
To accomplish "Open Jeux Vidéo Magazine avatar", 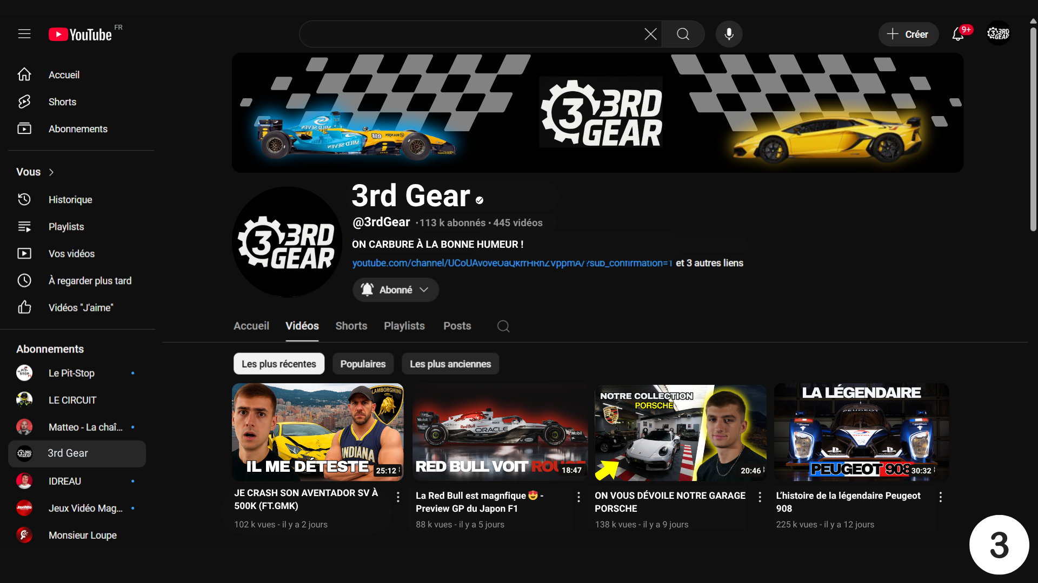I will pos(24,508).
